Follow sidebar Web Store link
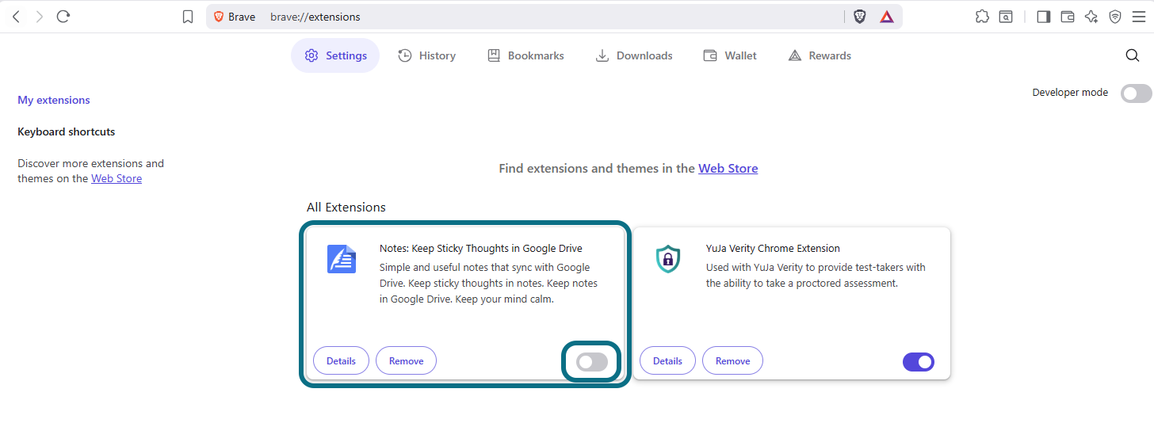 (117, 178)
